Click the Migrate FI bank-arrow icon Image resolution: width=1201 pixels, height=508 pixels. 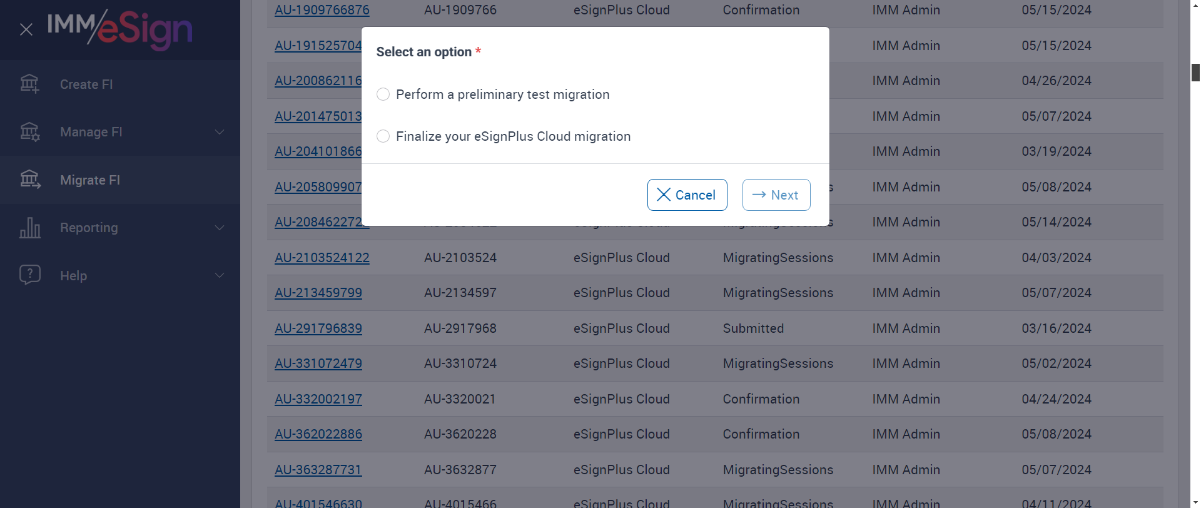[x=29, y=180]
